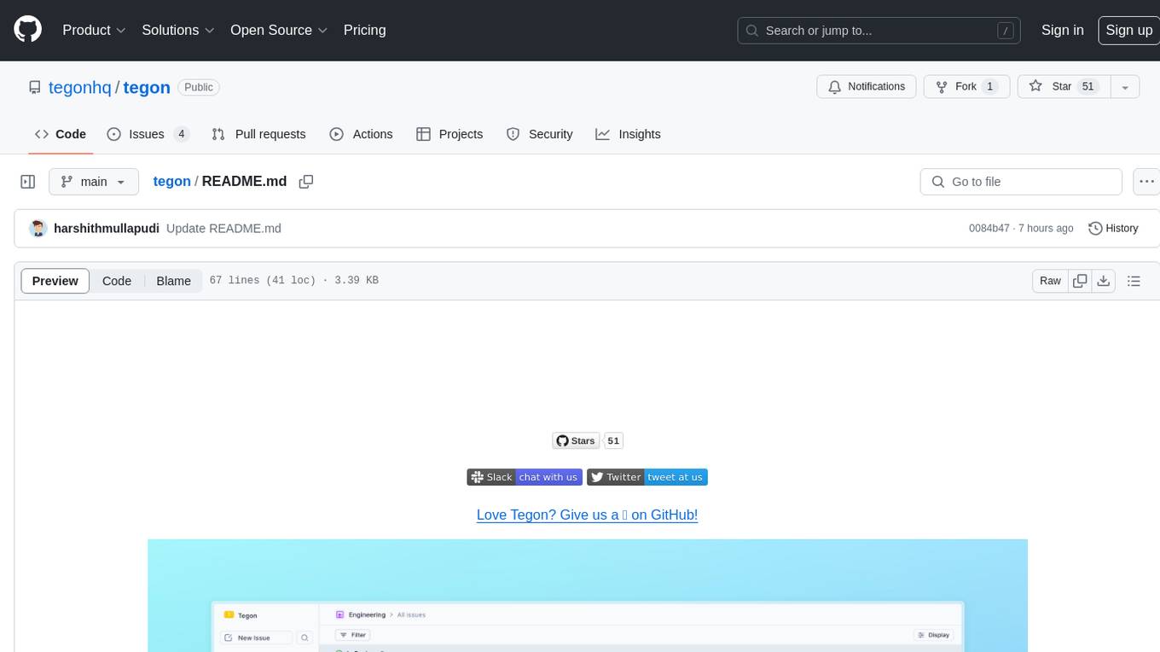Switch to the Pull requests tab
Screen dimensions: 1160x652
pyautogui.click(x=258, y=134)
